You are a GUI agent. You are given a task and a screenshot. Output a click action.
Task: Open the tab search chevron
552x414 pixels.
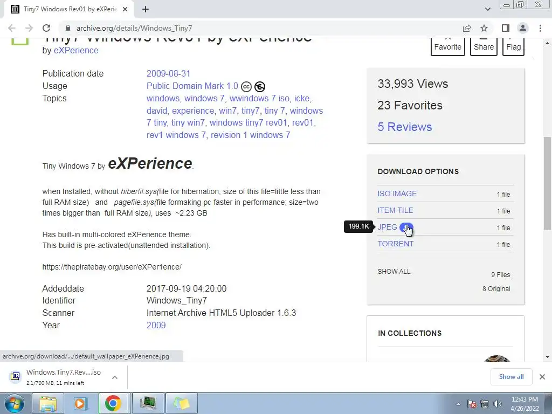(x=487, y=9)
